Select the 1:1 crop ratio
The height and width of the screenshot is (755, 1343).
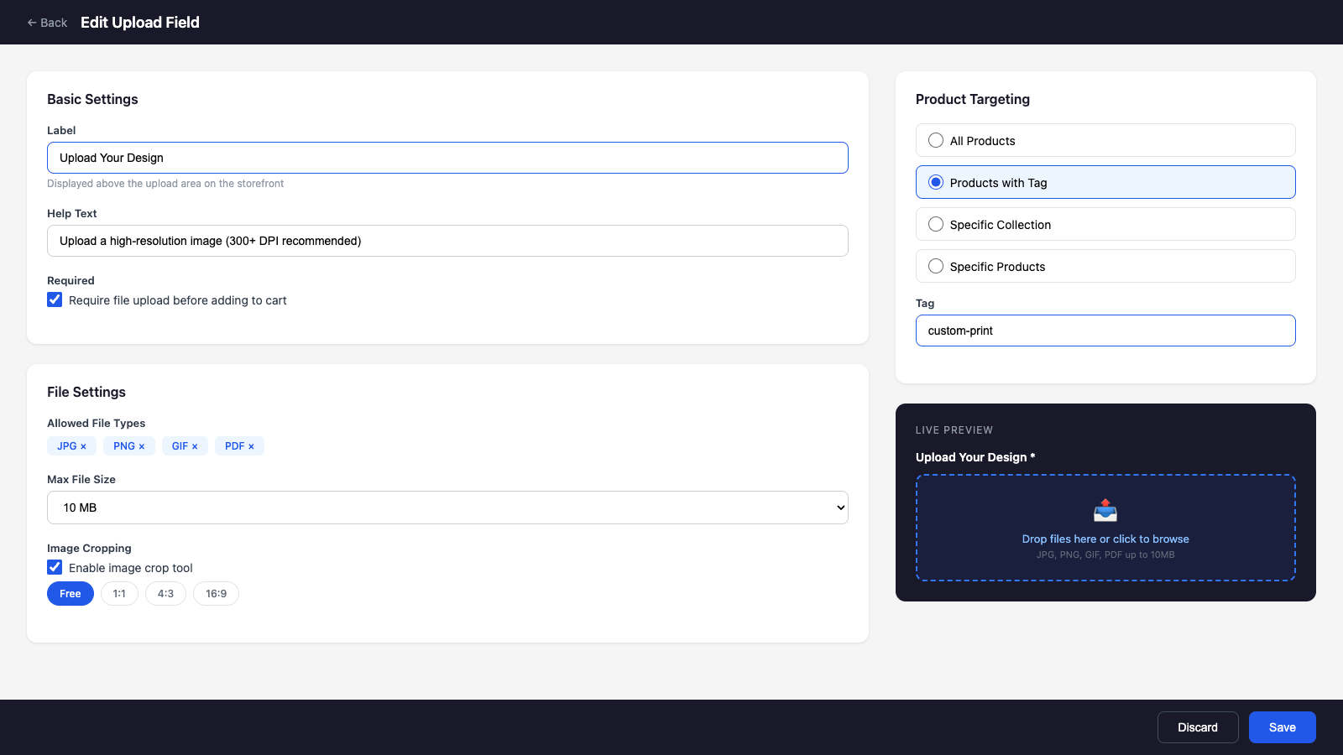pos(119,593)
